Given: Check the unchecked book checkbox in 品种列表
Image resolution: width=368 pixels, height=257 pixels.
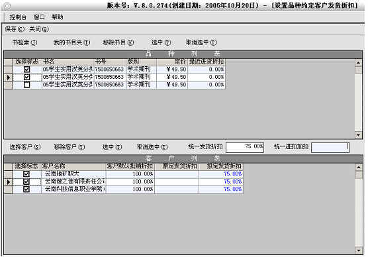Looking at the screenshot, I should pos(27,85).
